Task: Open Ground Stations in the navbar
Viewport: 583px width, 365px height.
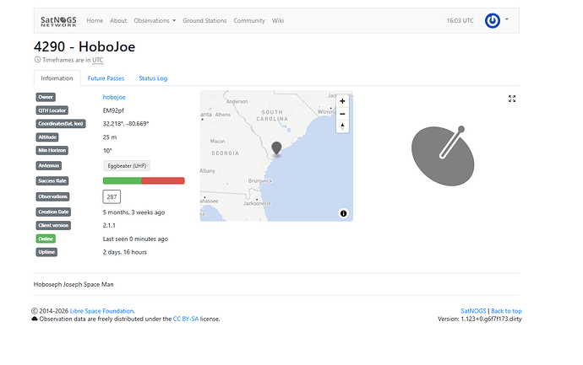Action: (x=204, y=20)
